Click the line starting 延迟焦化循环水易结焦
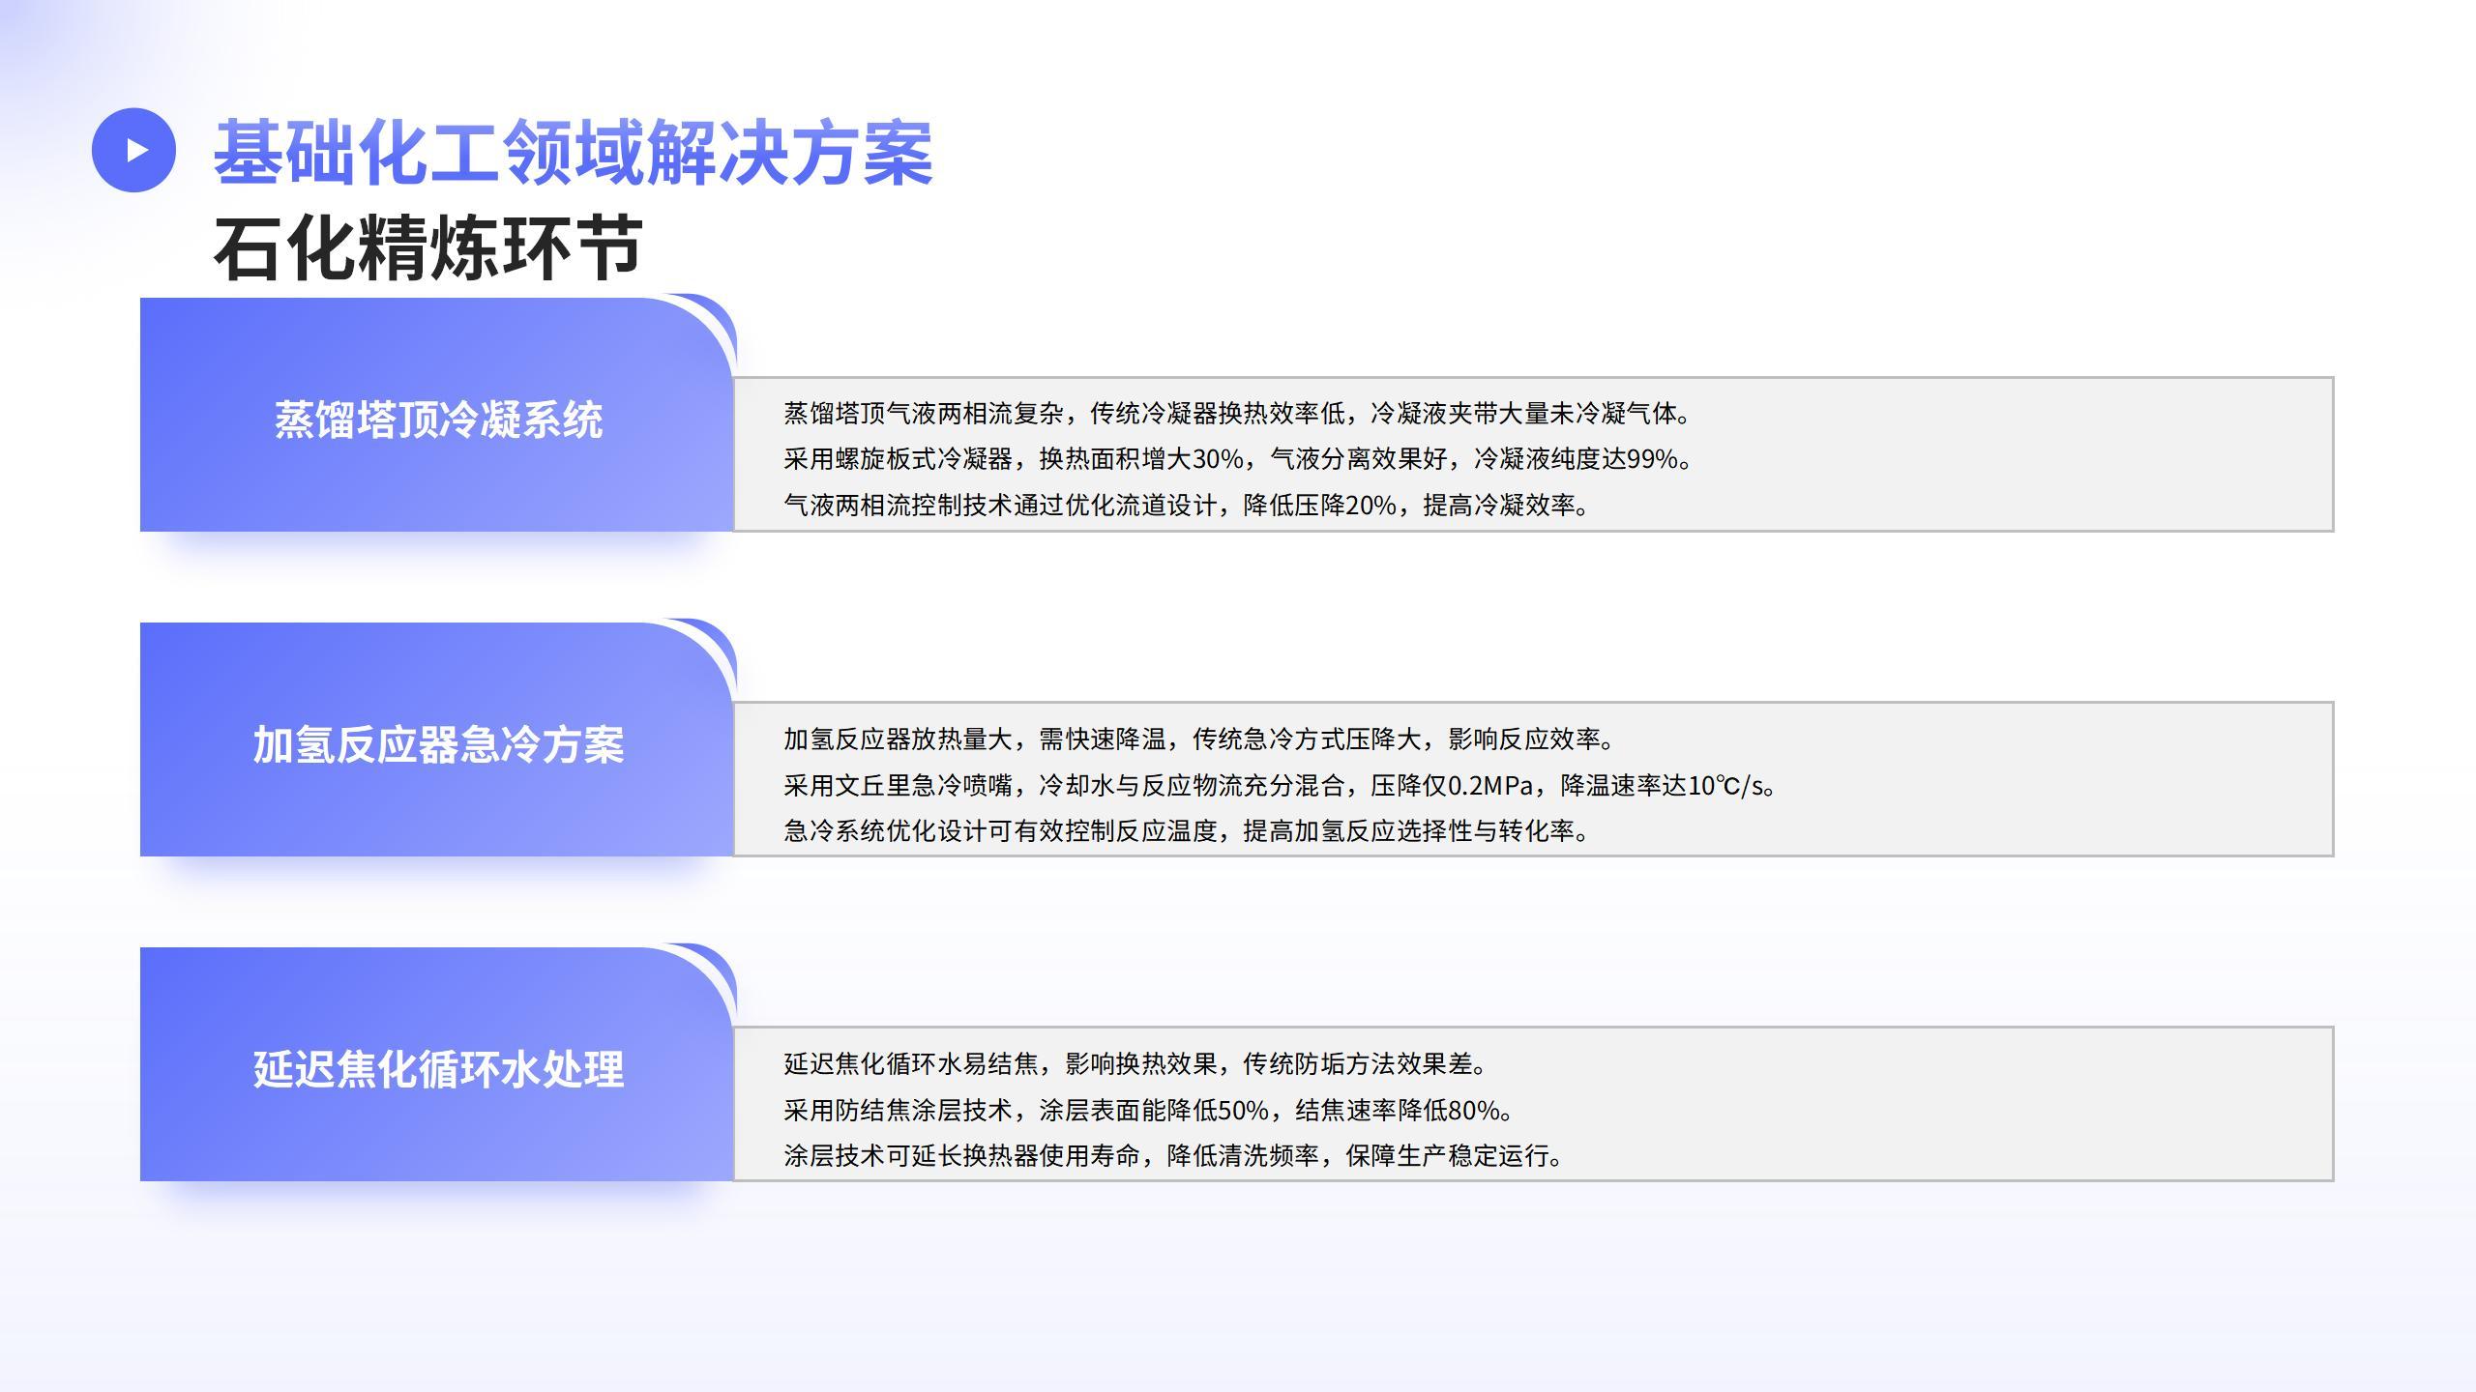 pyautogui.click(x=1135, y=1064)
